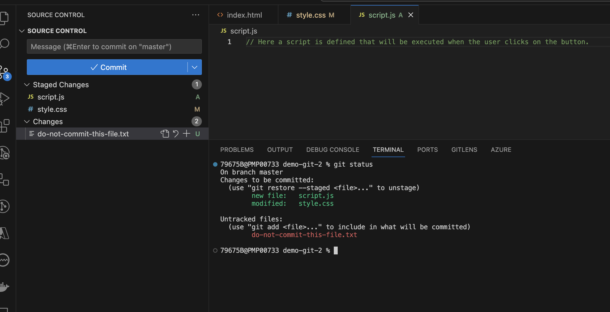Image resolution: width=610 pixels, height=312 pixels.
Task: Click the U status for do-not-commit-this-file.txt
Action: pyautogui.click(x=198, y=134)
